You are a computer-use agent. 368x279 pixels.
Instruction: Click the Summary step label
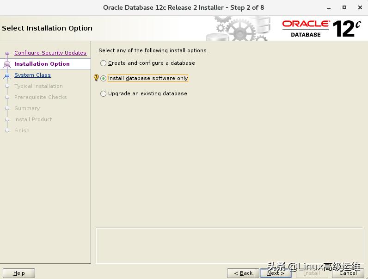coord(27,108)
